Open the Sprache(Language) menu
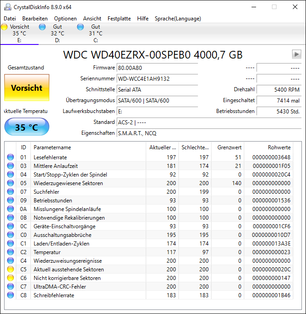The height and width of the screenshot is (314, 306). click(x=178, y=19)
